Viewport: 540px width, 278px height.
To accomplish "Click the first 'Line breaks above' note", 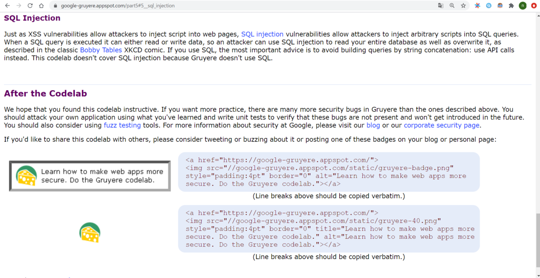I will (329, 196).
